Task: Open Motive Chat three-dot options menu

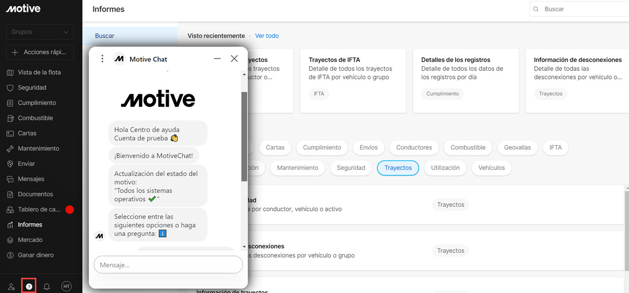Action: 102,59
